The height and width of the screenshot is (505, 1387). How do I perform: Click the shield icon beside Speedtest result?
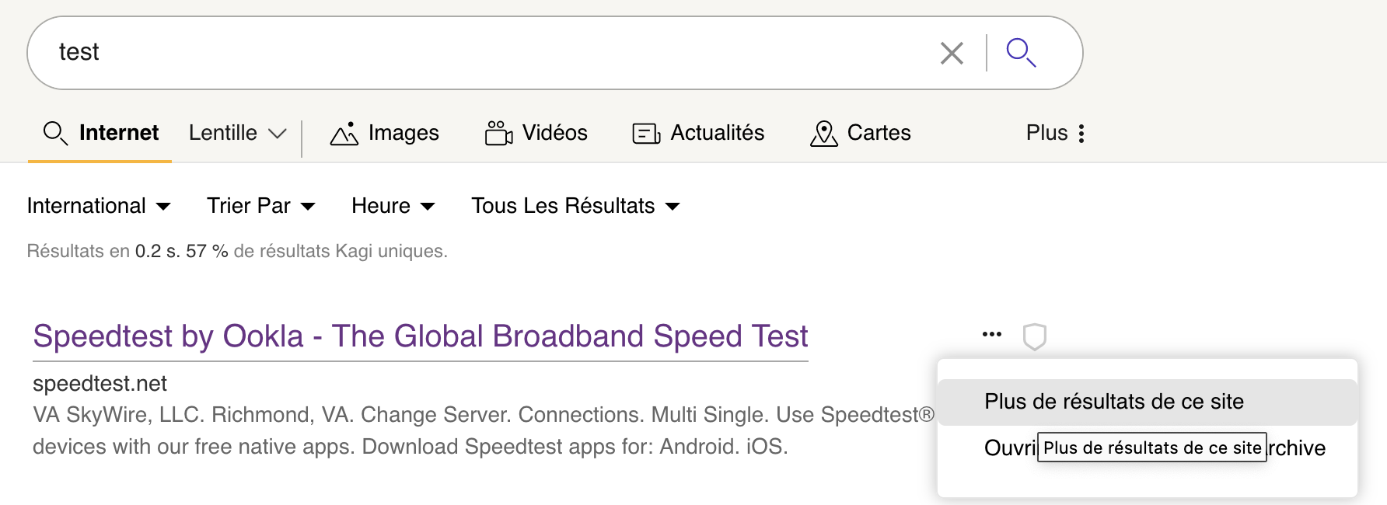[x=1034, y=337]
